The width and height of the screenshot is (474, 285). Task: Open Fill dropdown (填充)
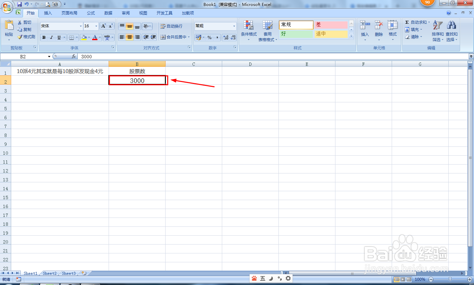tap(413, 30)
